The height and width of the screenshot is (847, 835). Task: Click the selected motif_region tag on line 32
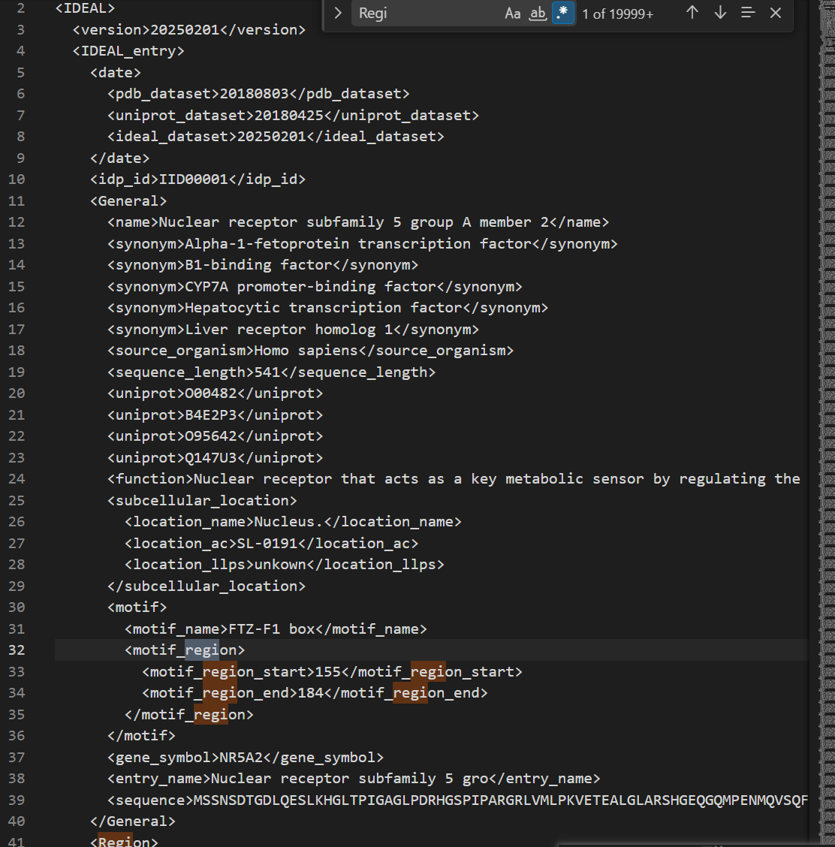click(185, 650)
